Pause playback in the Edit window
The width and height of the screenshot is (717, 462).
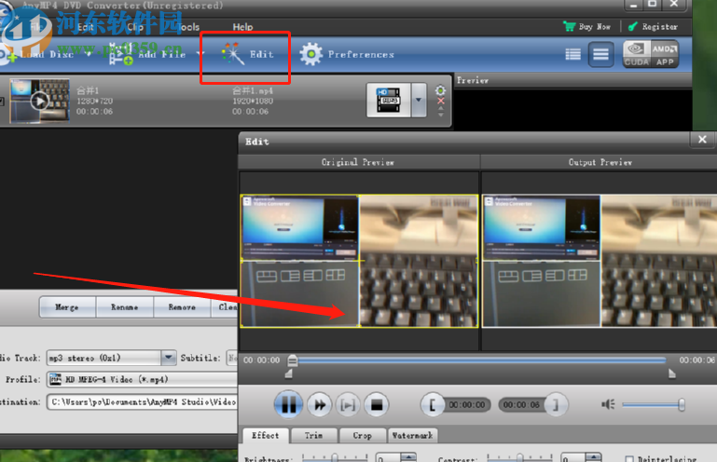click(x=288, y=404)
